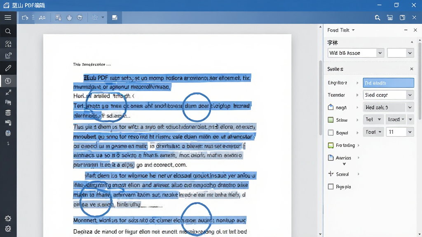Viewport: 422px width, 237px height.
Task: Open the Foerl dropdown
Action: (x=373, y=132)
